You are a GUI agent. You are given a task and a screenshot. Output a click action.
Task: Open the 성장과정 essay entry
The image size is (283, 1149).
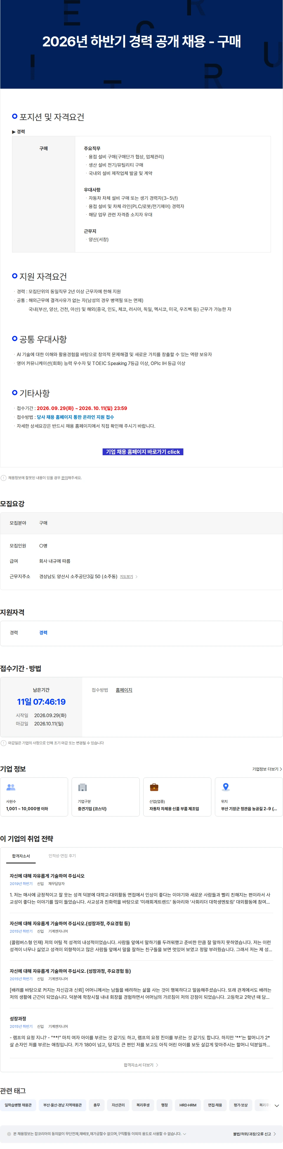pyautogui.click(x=141, y=1032)
